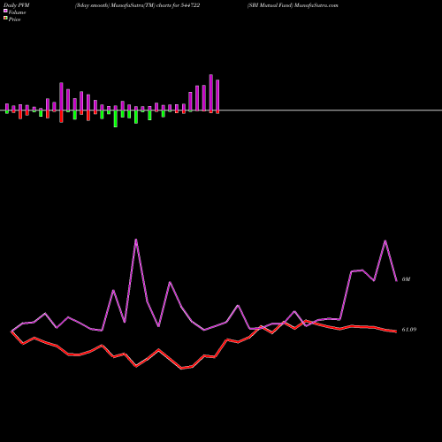Image resolution: width=442 pixels, height=442 pixels.
Task: Click the Volume legend color swatch
Action: (5, 11)
